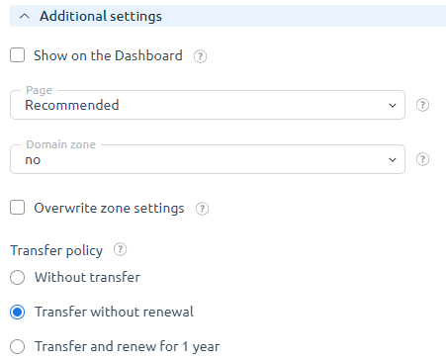This screenshot has width=446, height=360.
Task: Open help icon beside Show on the Dashboard
Action: coord(200,56)
